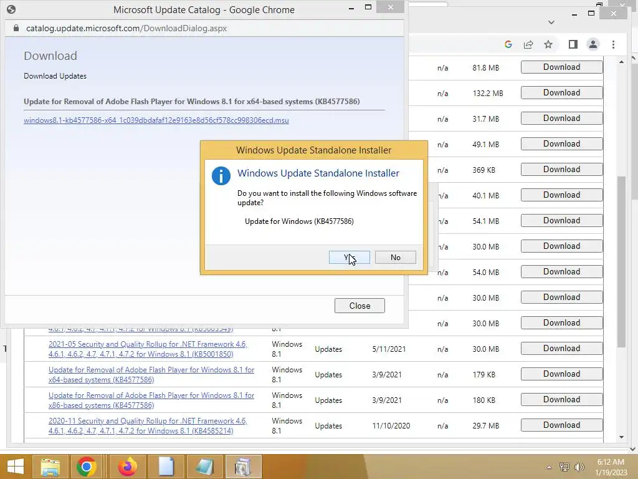The width and height of the screenshot is (638, 479).
Task: Download the 54.1 MB update
Action: 561,221
